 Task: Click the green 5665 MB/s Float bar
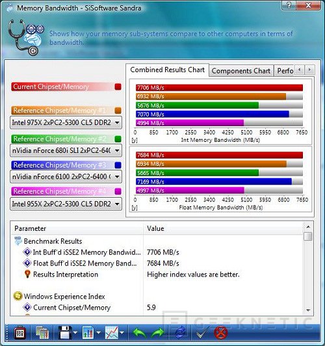pos(197,172)
